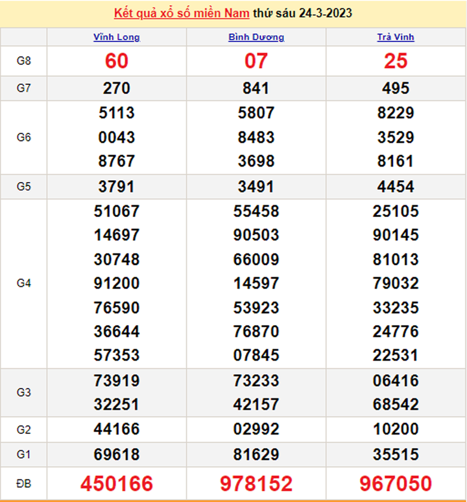Viewport: 467px width, 502px height.
Task: Select G5 number 4454 under Trà Vinh
Action: click(396, 187)
